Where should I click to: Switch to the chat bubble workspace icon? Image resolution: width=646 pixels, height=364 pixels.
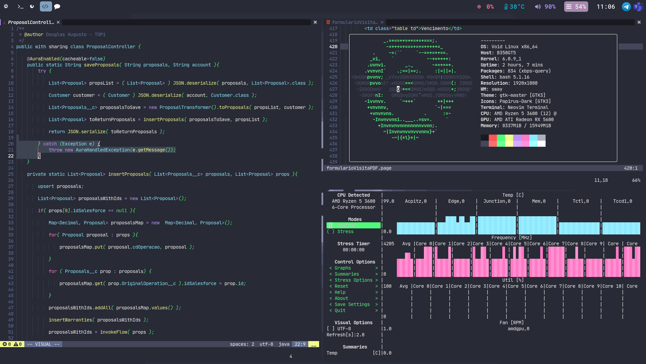tap(57, 6)
